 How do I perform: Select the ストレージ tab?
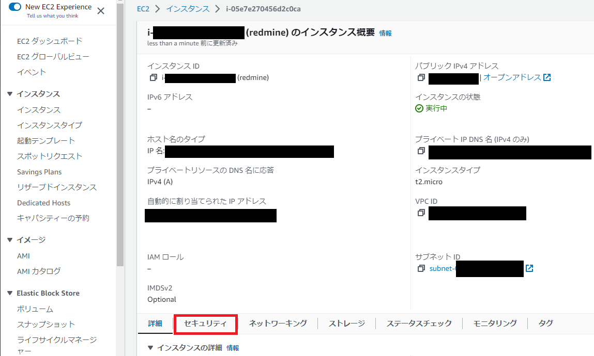pyautogui.click(x=347, y=323)
